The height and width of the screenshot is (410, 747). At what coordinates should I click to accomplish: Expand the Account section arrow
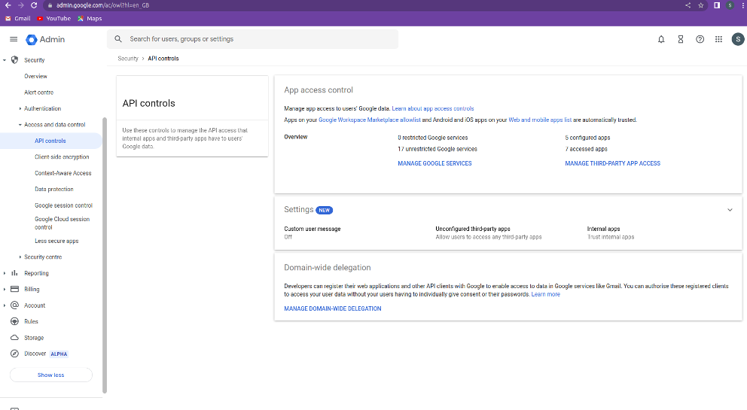click(x=5, y=305)
